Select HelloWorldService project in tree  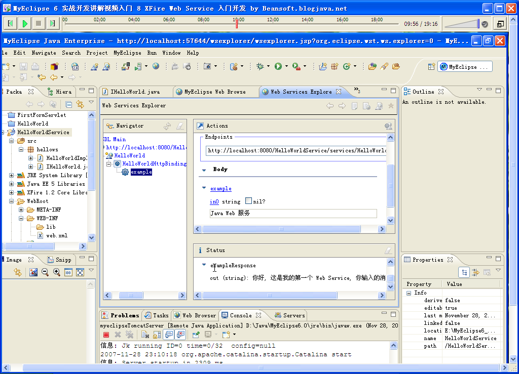(x=44, y=132)
